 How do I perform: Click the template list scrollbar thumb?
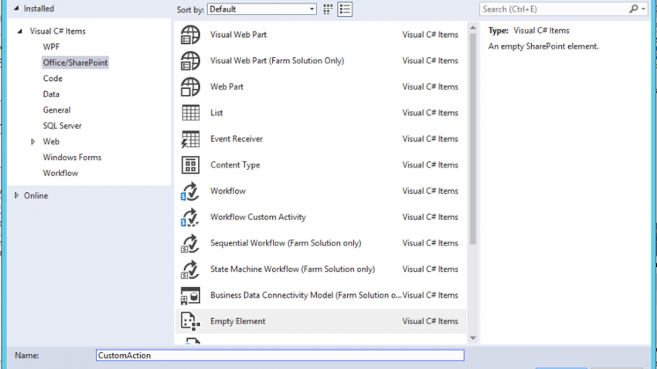click(473, 139)
